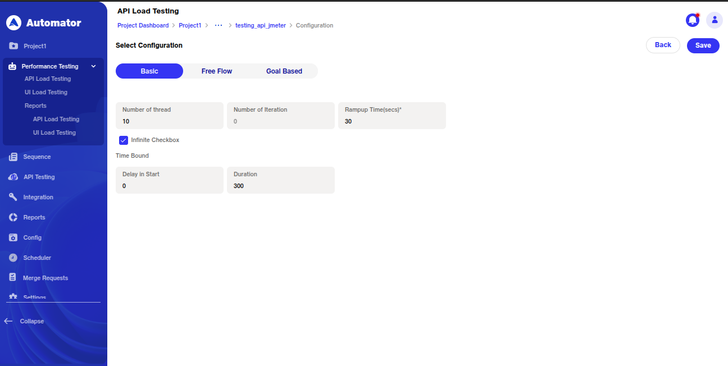Image resolution: width=728 pixels, height=366 pixels.
Task: Click the Select Configuration heading
Action: tap(149, 45)
